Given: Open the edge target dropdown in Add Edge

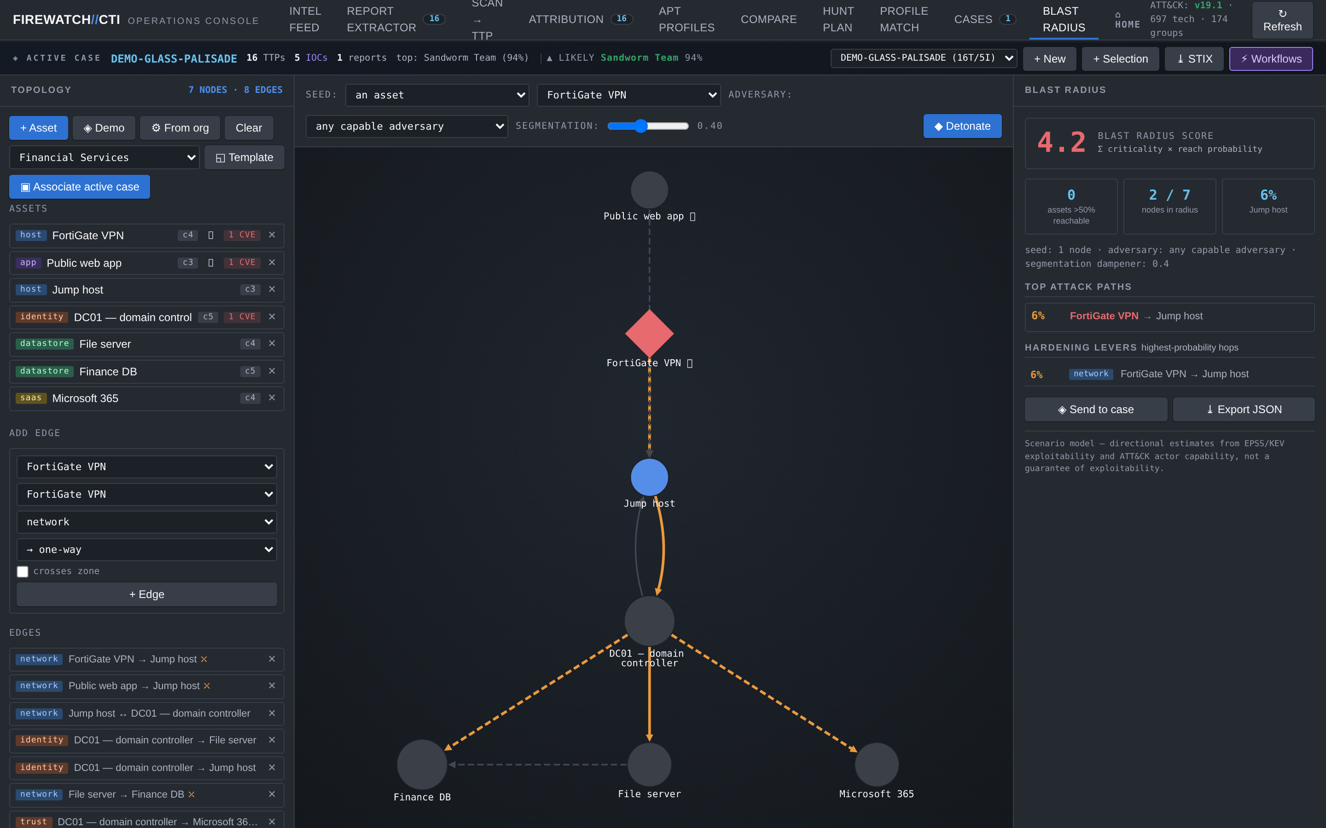Looking at the screenshot, I should click(x=147, y=494).
